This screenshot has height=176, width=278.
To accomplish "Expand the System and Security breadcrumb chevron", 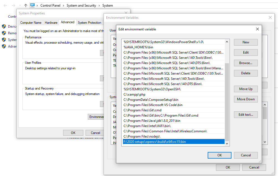I will click(x=99, y=5).
